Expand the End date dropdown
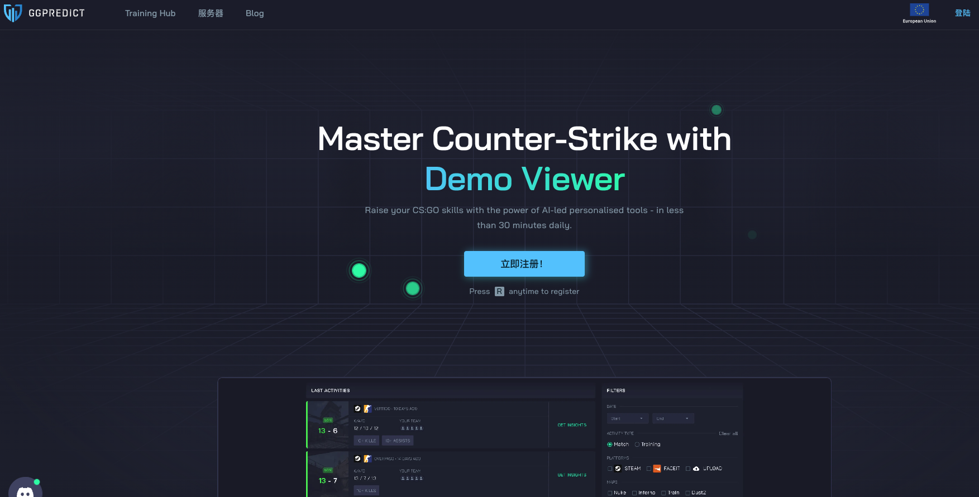 click(x=674, y=418)
